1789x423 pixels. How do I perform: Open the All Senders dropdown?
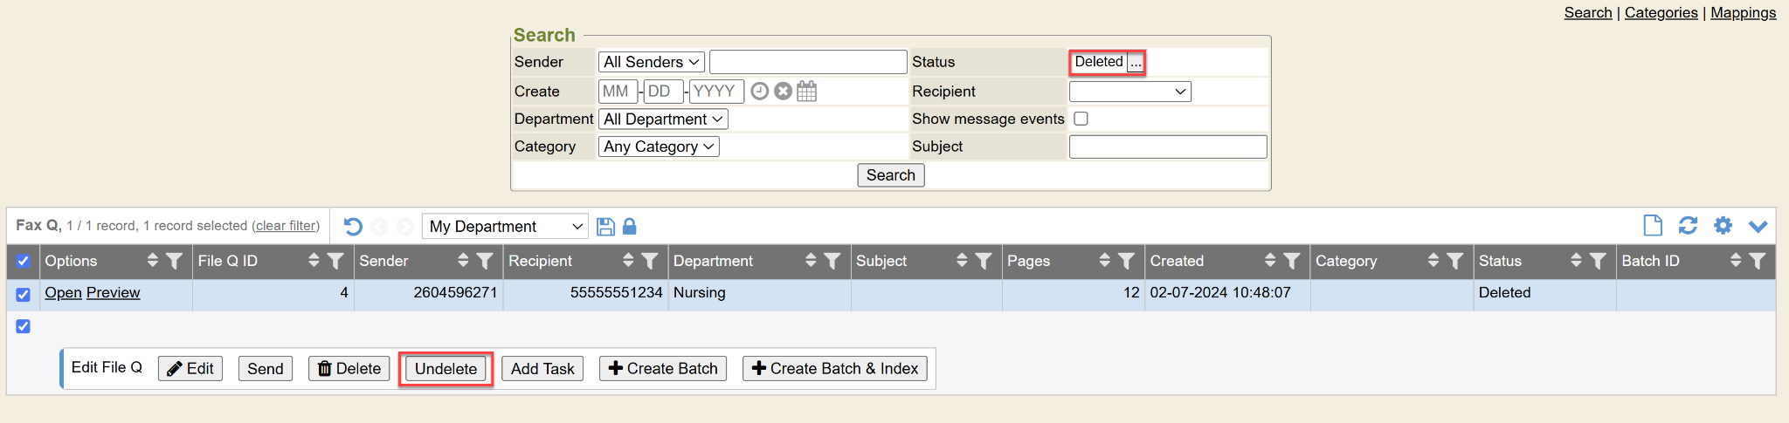(x=651, y=62)
